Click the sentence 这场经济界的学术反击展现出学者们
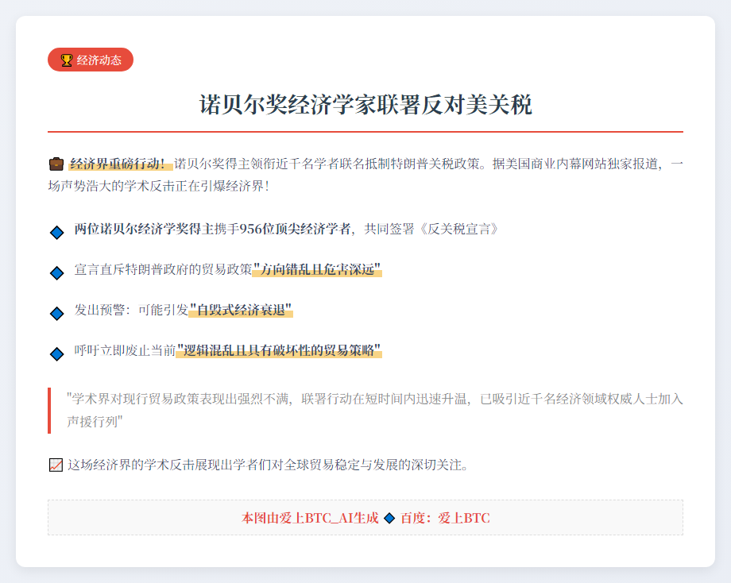This screenshot has width=731, height=583. pyautogui.click(x=268, y=465)
